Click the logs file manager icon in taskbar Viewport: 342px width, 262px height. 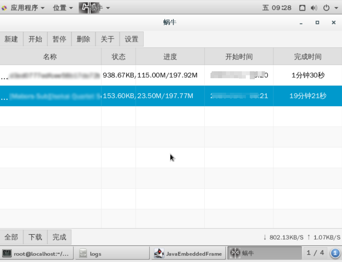point(83,253)
